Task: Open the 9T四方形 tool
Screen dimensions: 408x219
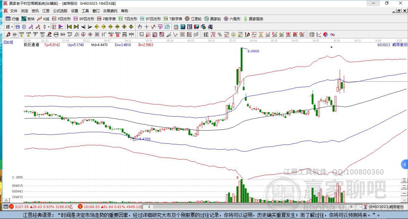Action: (x=150, y=19)
